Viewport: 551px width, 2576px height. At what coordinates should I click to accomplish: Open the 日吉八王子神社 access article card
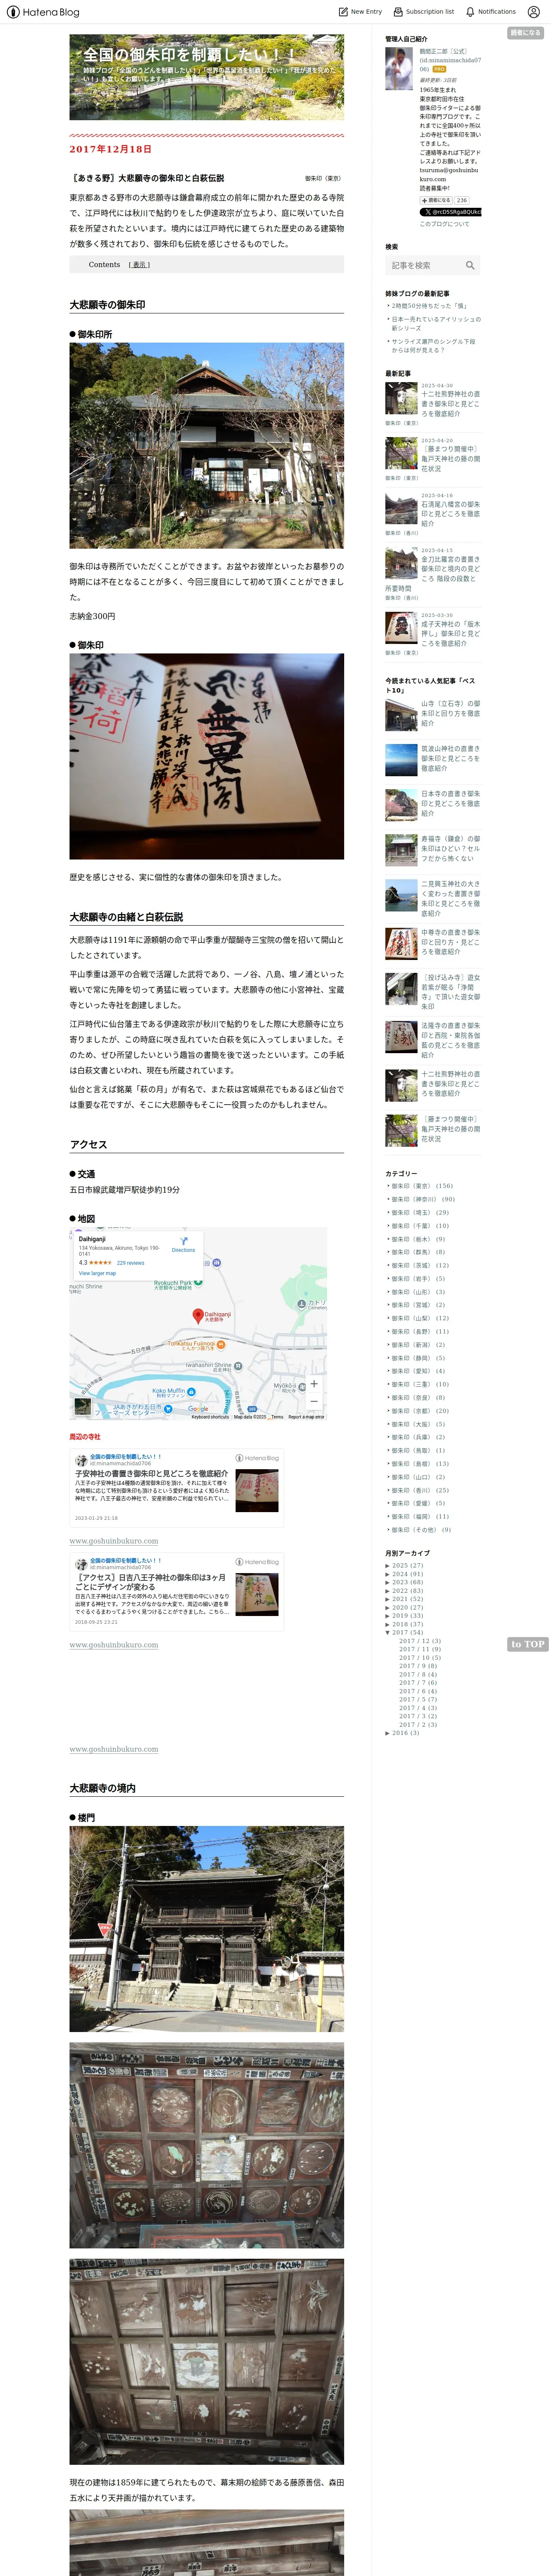(x=177, y=1591)
